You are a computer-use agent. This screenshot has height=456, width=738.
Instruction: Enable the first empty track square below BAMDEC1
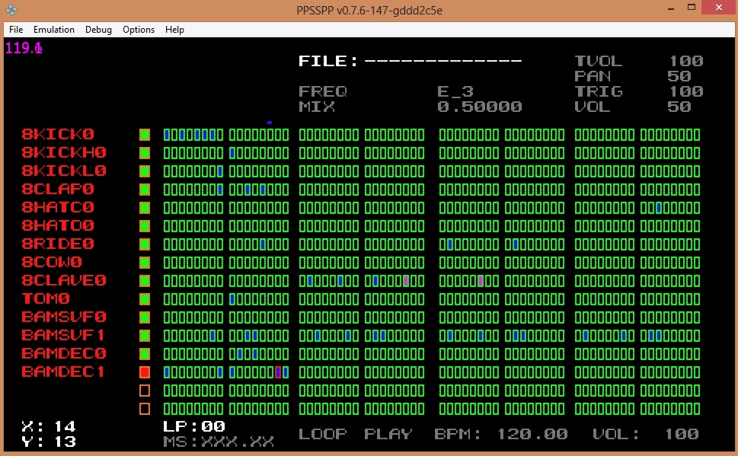point(145,391)
